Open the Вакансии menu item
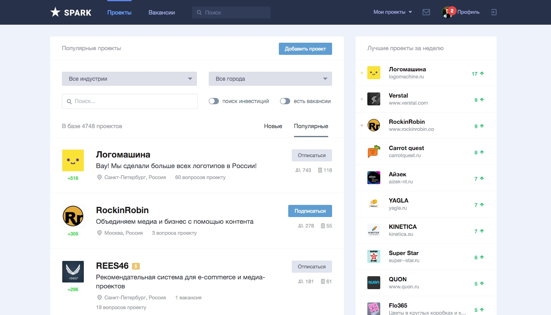 coord(162,13)
